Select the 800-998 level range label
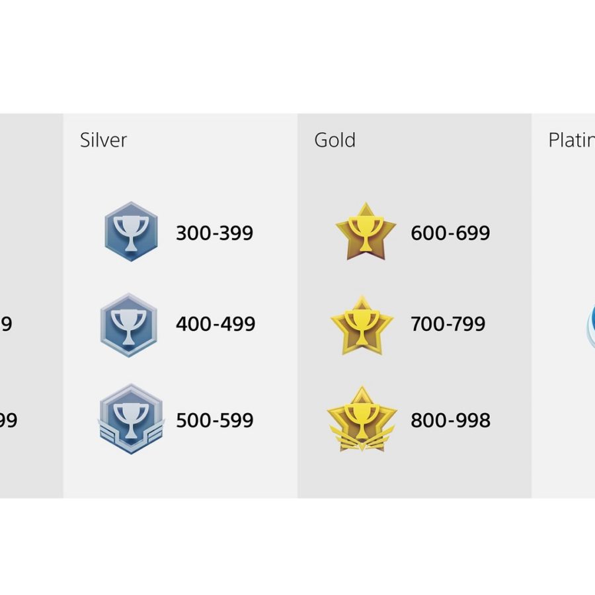 click(x=450, y=420)
